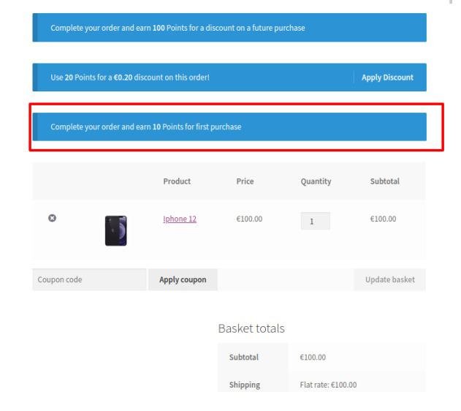
Task: Click the 100 Points future purchase notice
Action: tap(178, 28)
